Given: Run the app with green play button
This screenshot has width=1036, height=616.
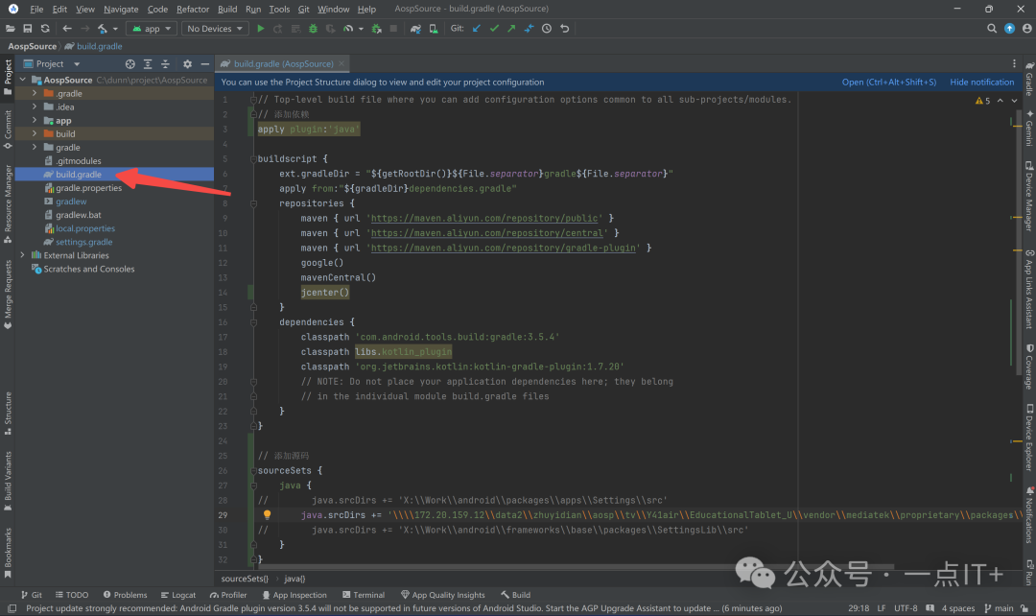Looking at the screenshot, I should point(260,29).
